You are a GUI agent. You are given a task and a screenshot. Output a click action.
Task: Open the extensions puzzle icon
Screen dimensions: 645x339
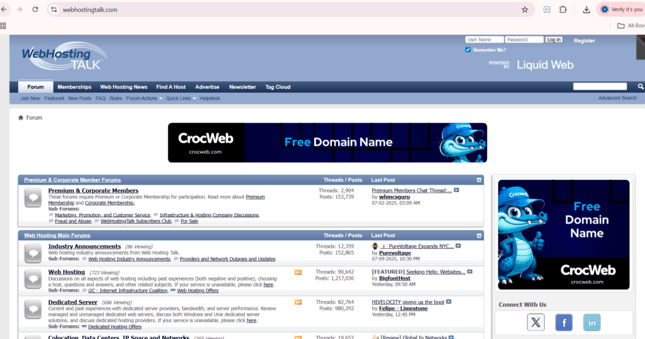tap(562, 9)
